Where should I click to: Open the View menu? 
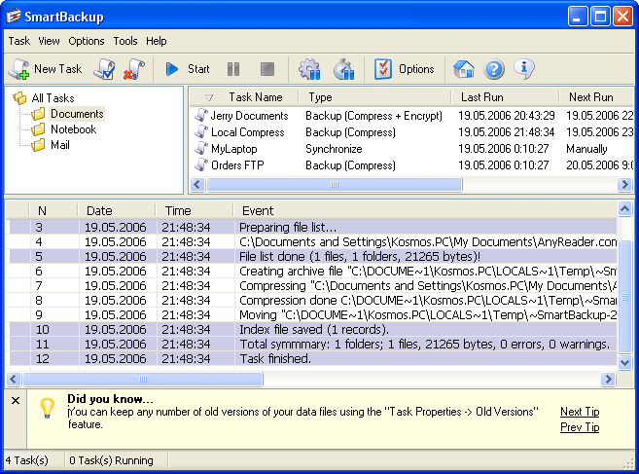[49, 41]
